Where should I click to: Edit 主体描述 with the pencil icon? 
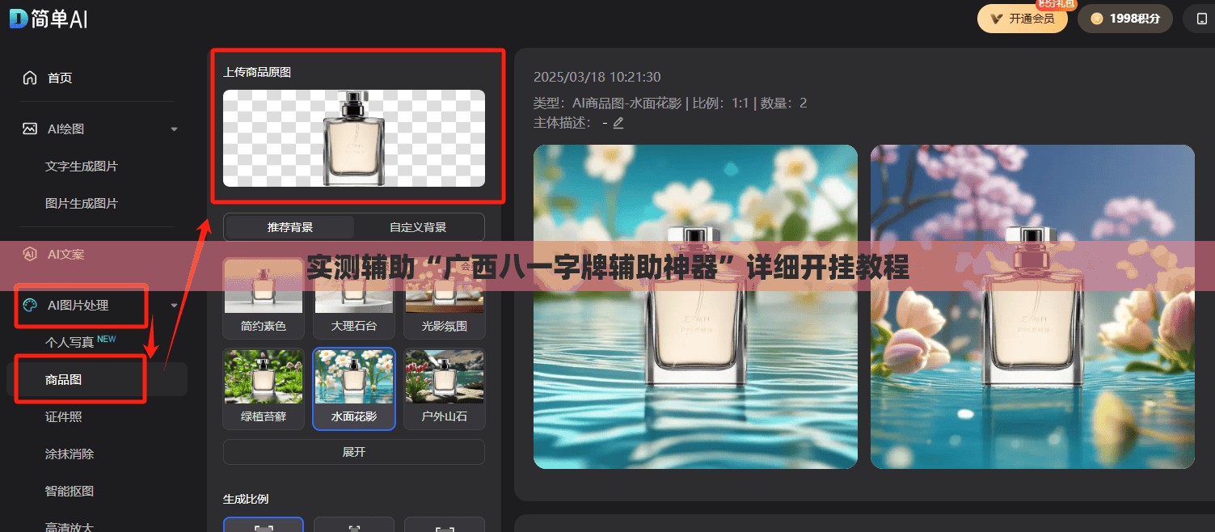[618, 123]
